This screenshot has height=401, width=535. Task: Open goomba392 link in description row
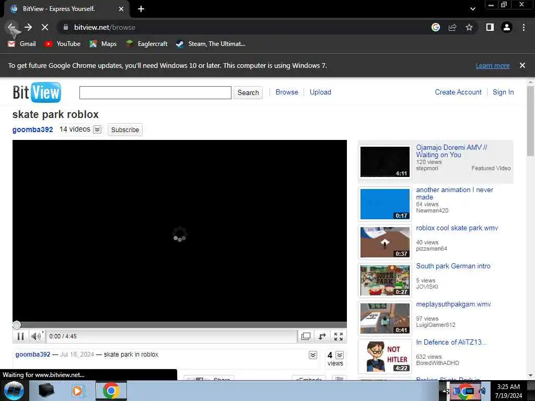point(33,355)
